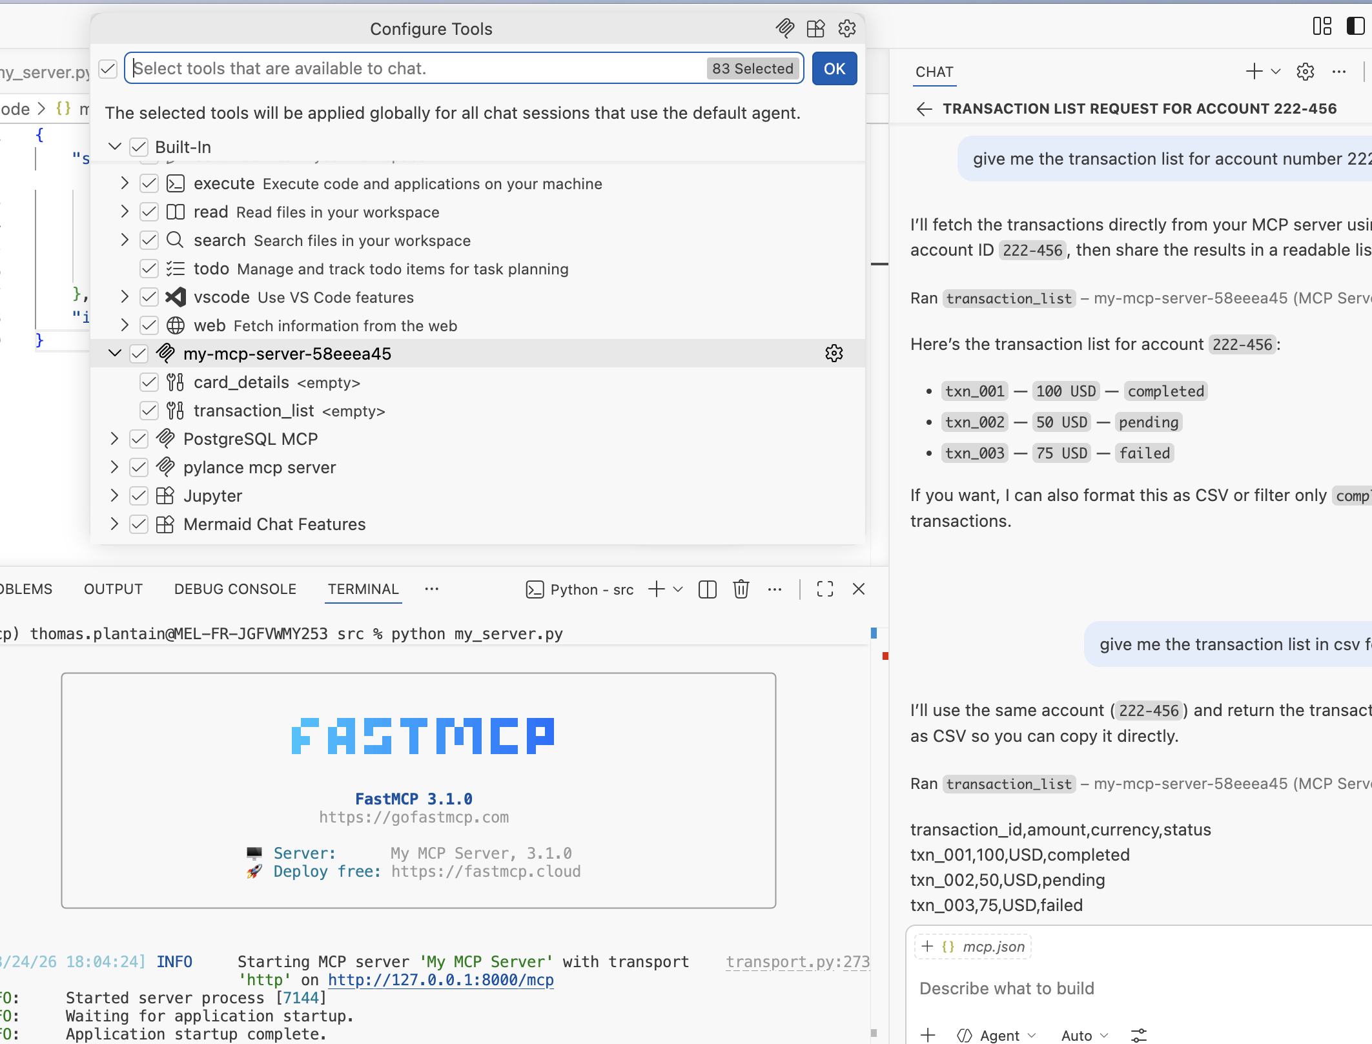Click the read tool book icon
Viewport: 1372px width, 1044px height.
(176, 212)
